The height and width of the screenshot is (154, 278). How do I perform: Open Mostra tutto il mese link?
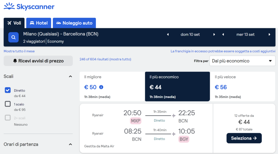click(19, 51)
